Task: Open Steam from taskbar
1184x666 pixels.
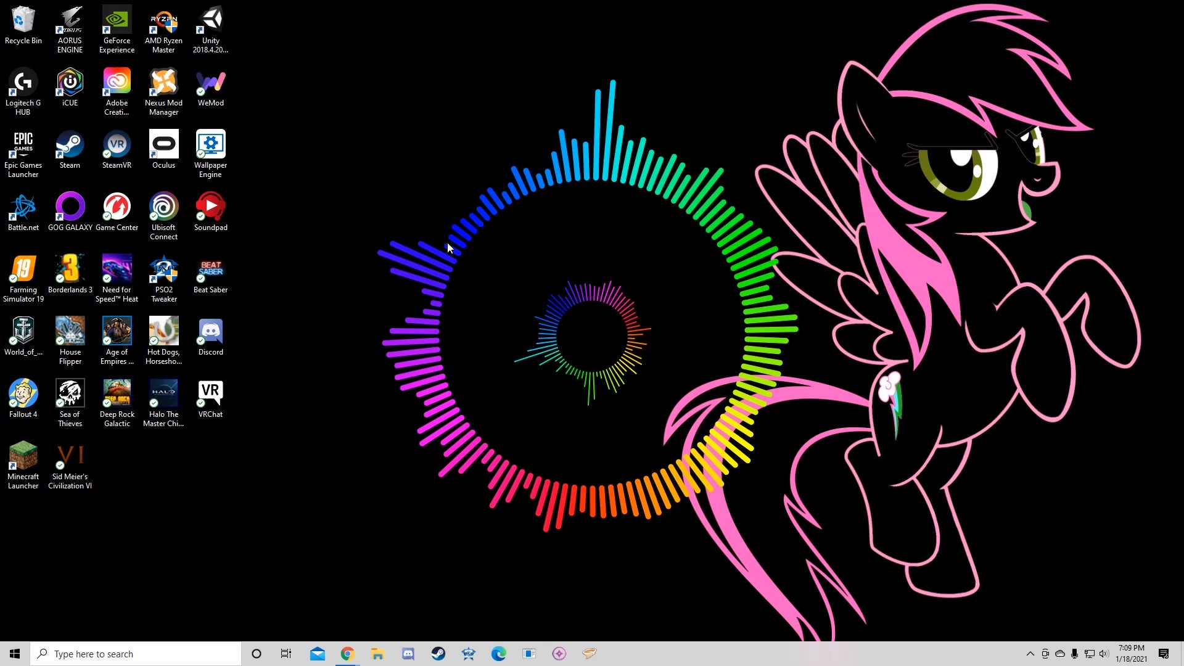Action: (438, 653)
